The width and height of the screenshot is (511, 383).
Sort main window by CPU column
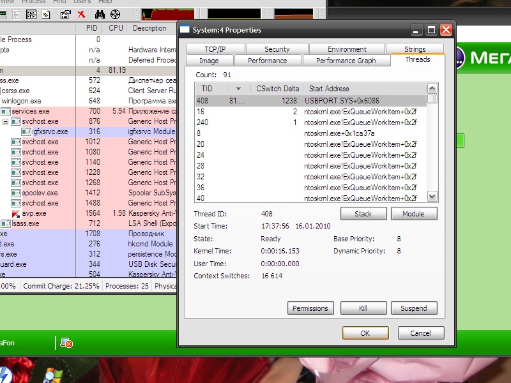click(114, 28)
